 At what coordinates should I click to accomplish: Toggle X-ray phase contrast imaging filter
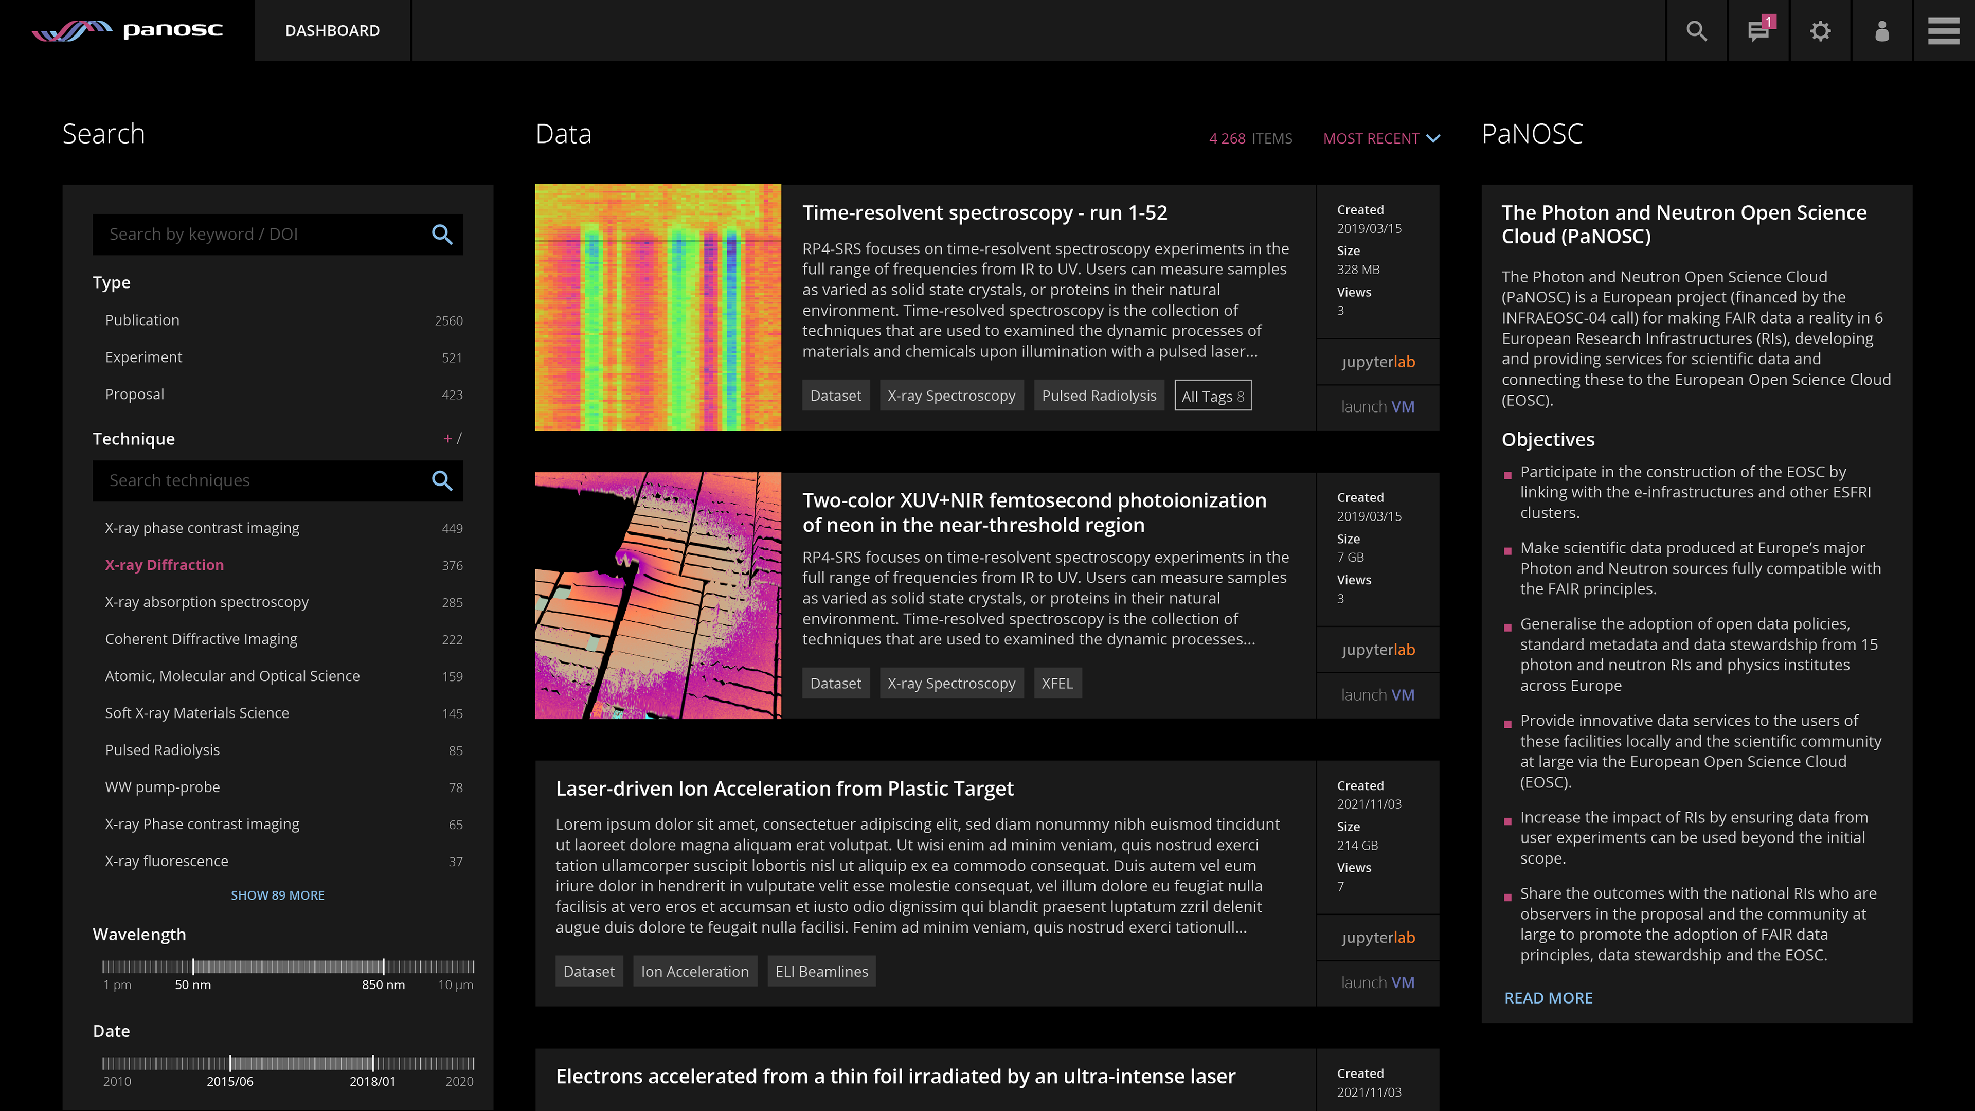coord(284,528)
